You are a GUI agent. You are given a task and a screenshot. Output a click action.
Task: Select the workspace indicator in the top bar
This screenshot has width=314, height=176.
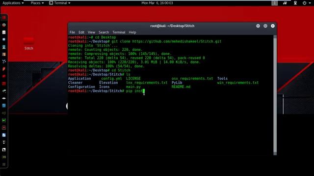[275, 3]
